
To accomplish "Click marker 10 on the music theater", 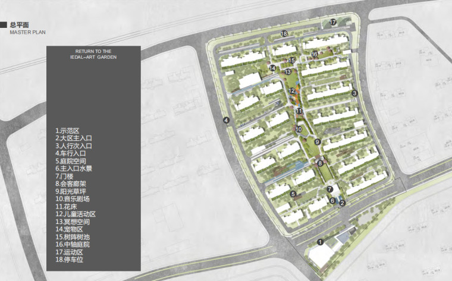I will [299, 129].
